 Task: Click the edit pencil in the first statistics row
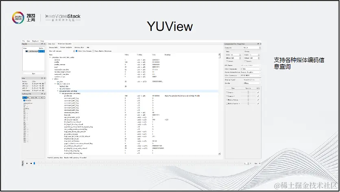coord(258,92)
